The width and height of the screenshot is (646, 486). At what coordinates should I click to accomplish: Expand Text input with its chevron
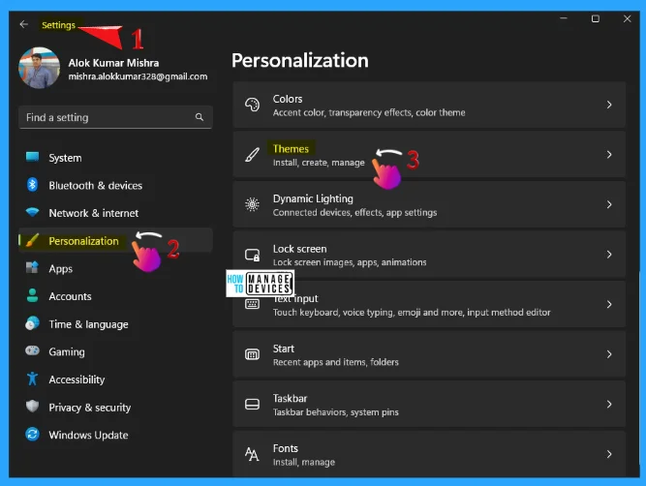click(609, 304)
